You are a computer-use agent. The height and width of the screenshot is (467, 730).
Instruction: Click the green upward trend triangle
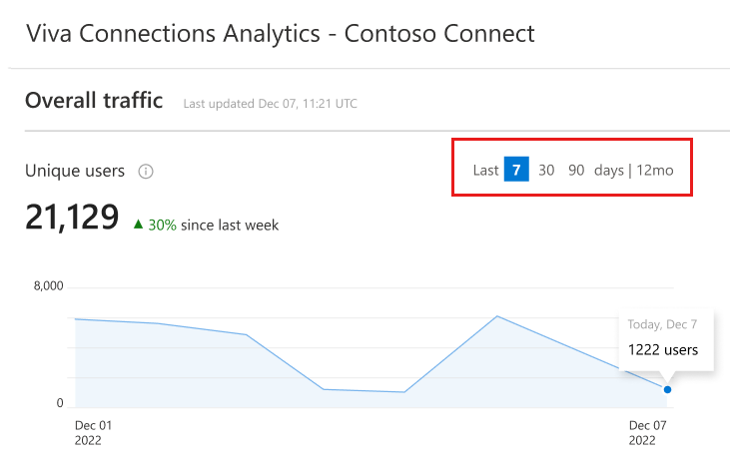click(138, 225)
